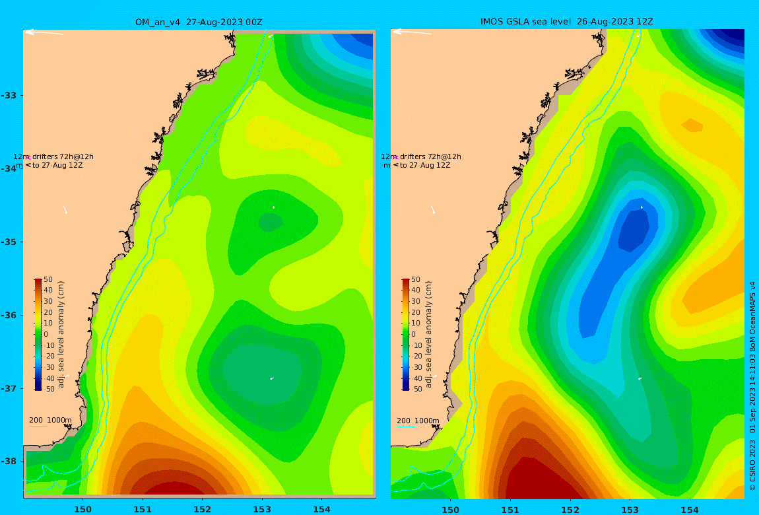
Task: Click the OM_an_v4 27-Aug-2023 00Z title
Action: pos(199,22)
